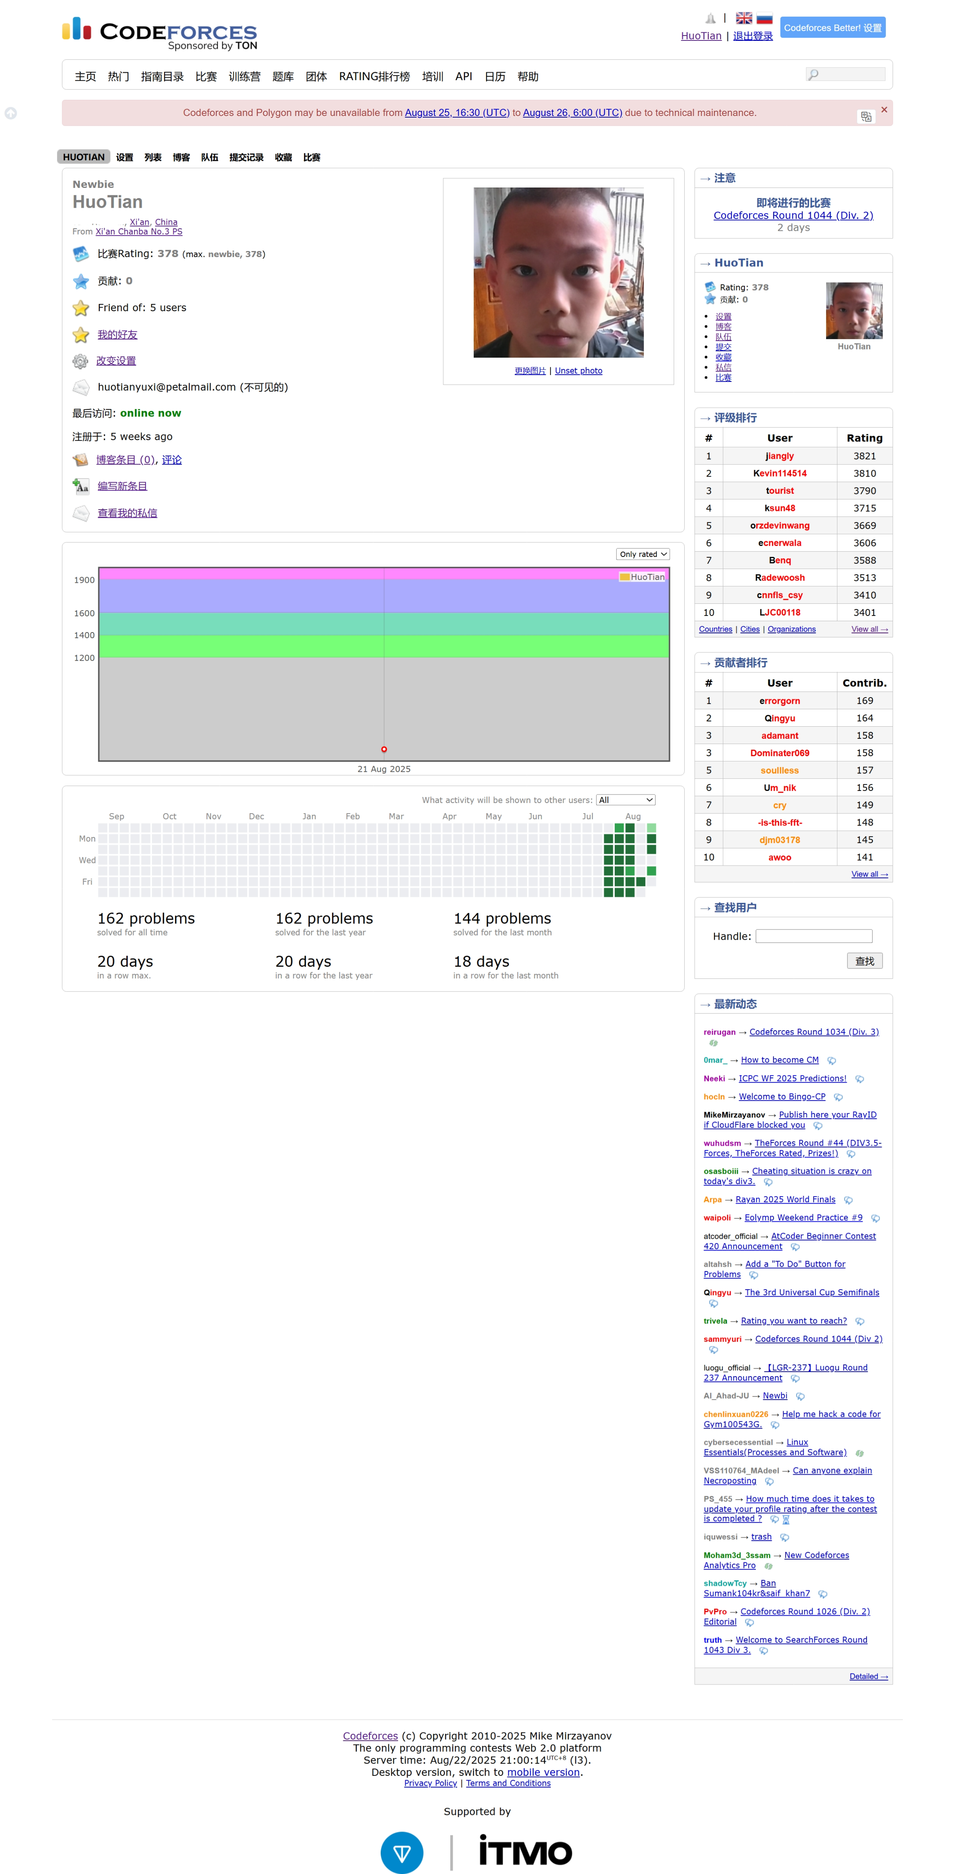Open settings via the gear icon
Screen dimensions: 955x1874
82,361
